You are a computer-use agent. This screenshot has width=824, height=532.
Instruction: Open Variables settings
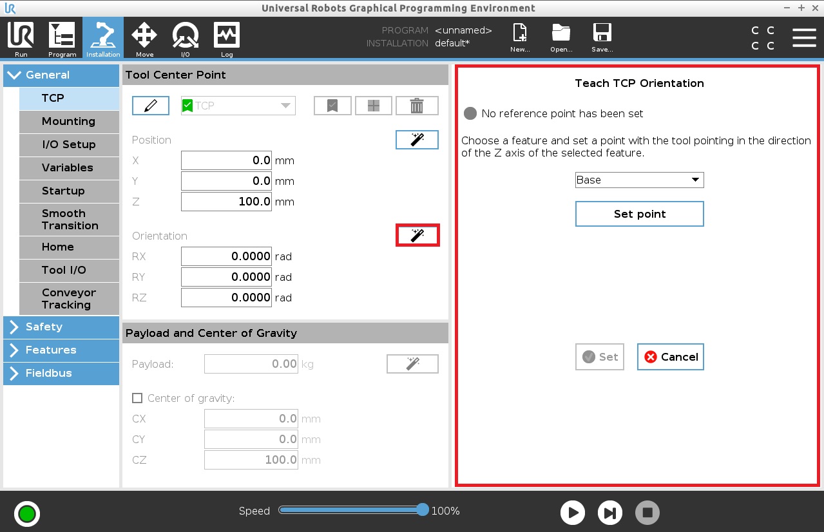pos(69,167)
